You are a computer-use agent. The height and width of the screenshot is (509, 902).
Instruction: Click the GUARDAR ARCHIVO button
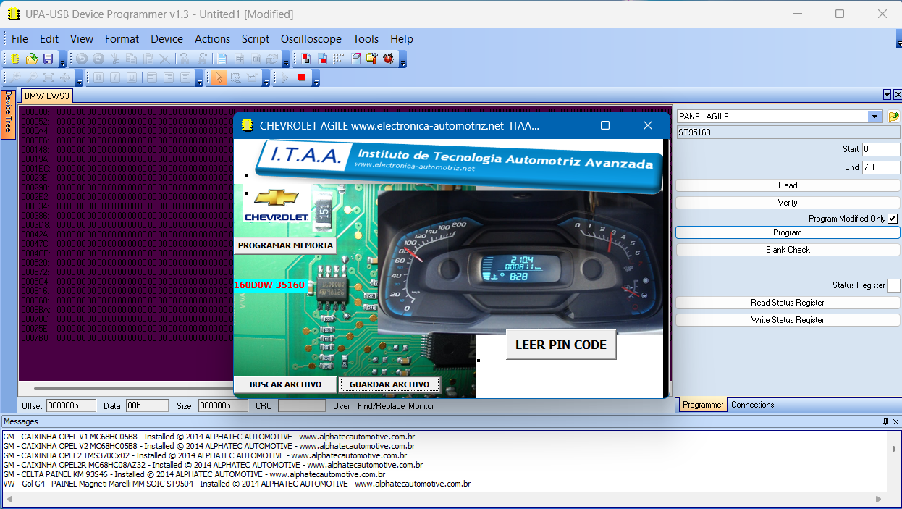pos(389,384)
